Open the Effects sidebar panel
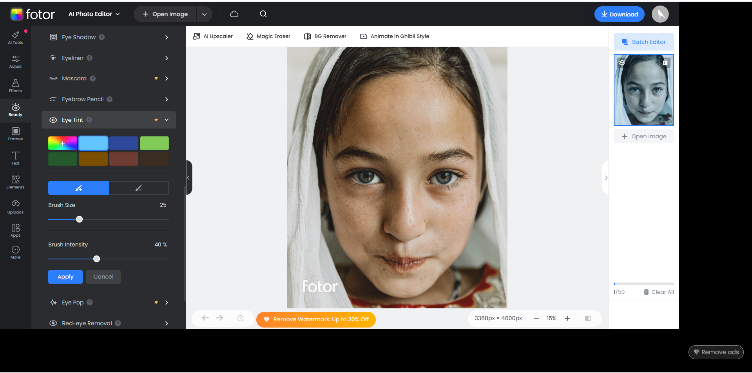This screenshot has height=373, width=752. [15, 86]
